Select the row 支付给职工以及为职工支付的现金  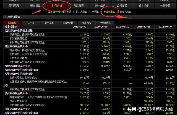90,54
